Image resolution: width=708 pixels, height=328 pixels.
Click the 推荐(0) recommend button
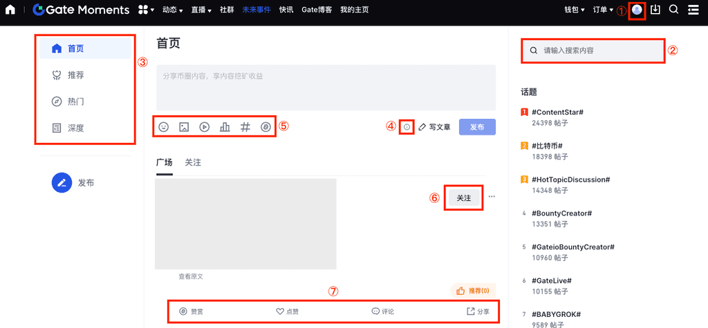pos(474,291)
